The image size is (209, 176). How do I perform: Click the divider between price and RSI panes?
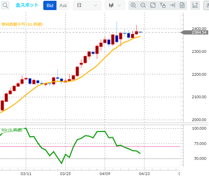coord(104,124)
